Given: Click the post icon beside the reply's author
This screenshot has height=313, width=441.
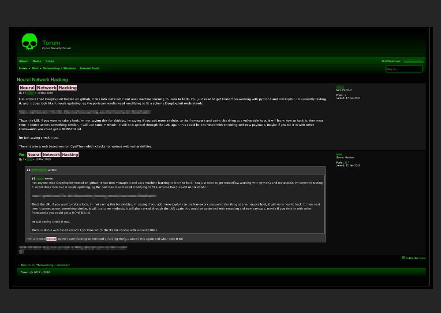Looking at the screenshot, I should tap(20, 159).
